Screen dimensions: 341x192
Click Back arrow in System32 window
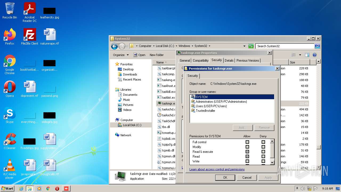(x=114, y=46)
